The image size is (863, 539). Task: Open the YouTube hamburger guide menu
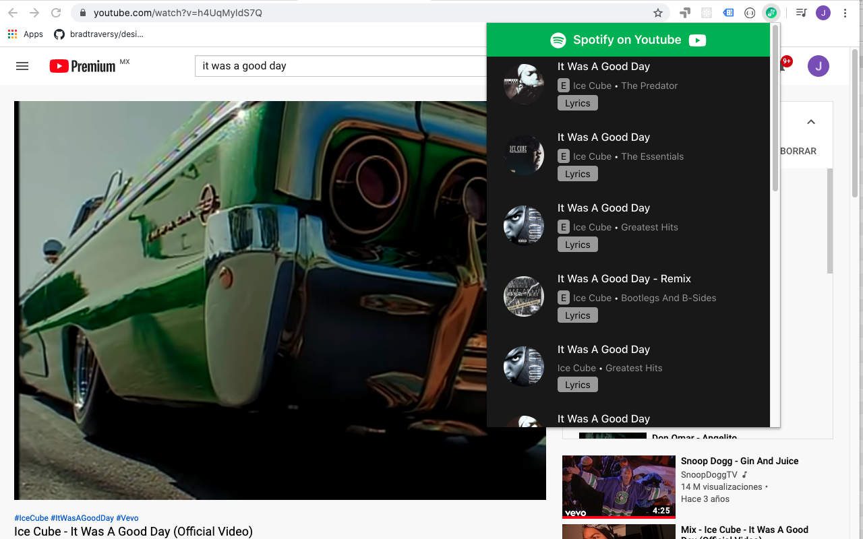click(x=22, y=66)
